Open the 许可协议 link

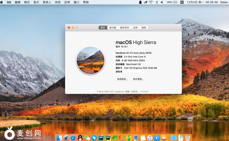click(x=144, y=92)
